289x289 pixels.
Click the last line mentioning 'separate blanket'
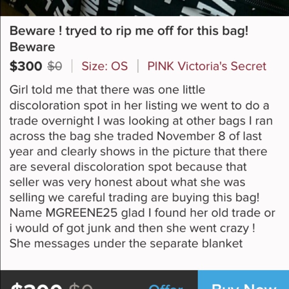point(126,244)
